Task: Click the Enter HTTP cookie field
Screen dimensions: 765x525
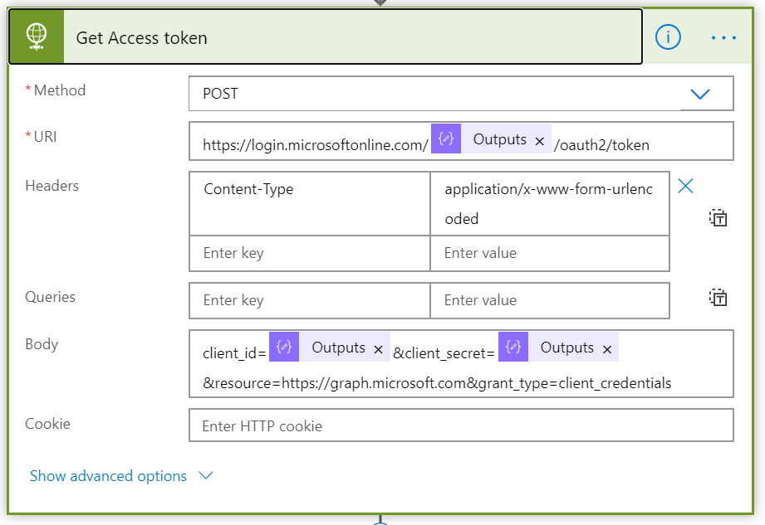Action: click(x=461, y=425)
